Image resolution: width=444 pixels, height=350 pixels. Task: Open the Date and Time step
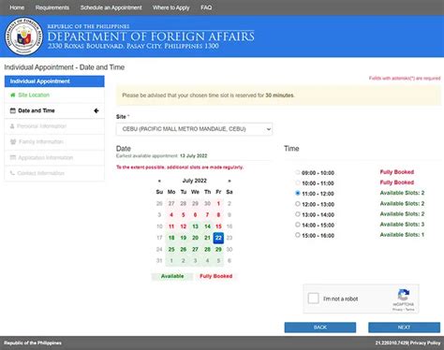[x=54, y=110]
